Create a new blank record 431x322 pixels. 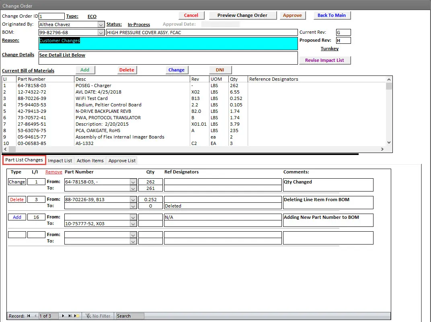[76, 316]
